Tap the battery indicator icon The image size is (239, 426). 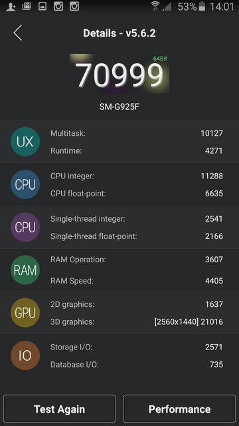[x=202, y=6]
